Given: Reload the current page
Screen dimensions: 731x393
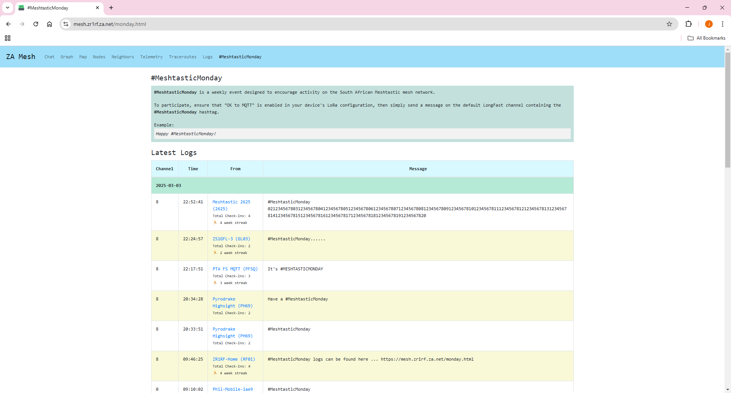Looking at the screenshot, I should point(36,24).
